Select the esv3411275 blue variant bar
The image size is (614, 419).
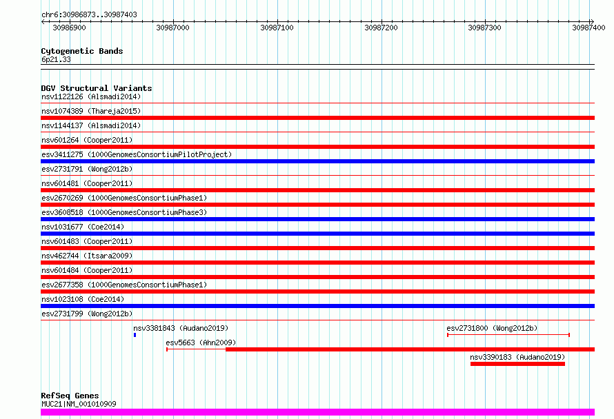[317, 161]
